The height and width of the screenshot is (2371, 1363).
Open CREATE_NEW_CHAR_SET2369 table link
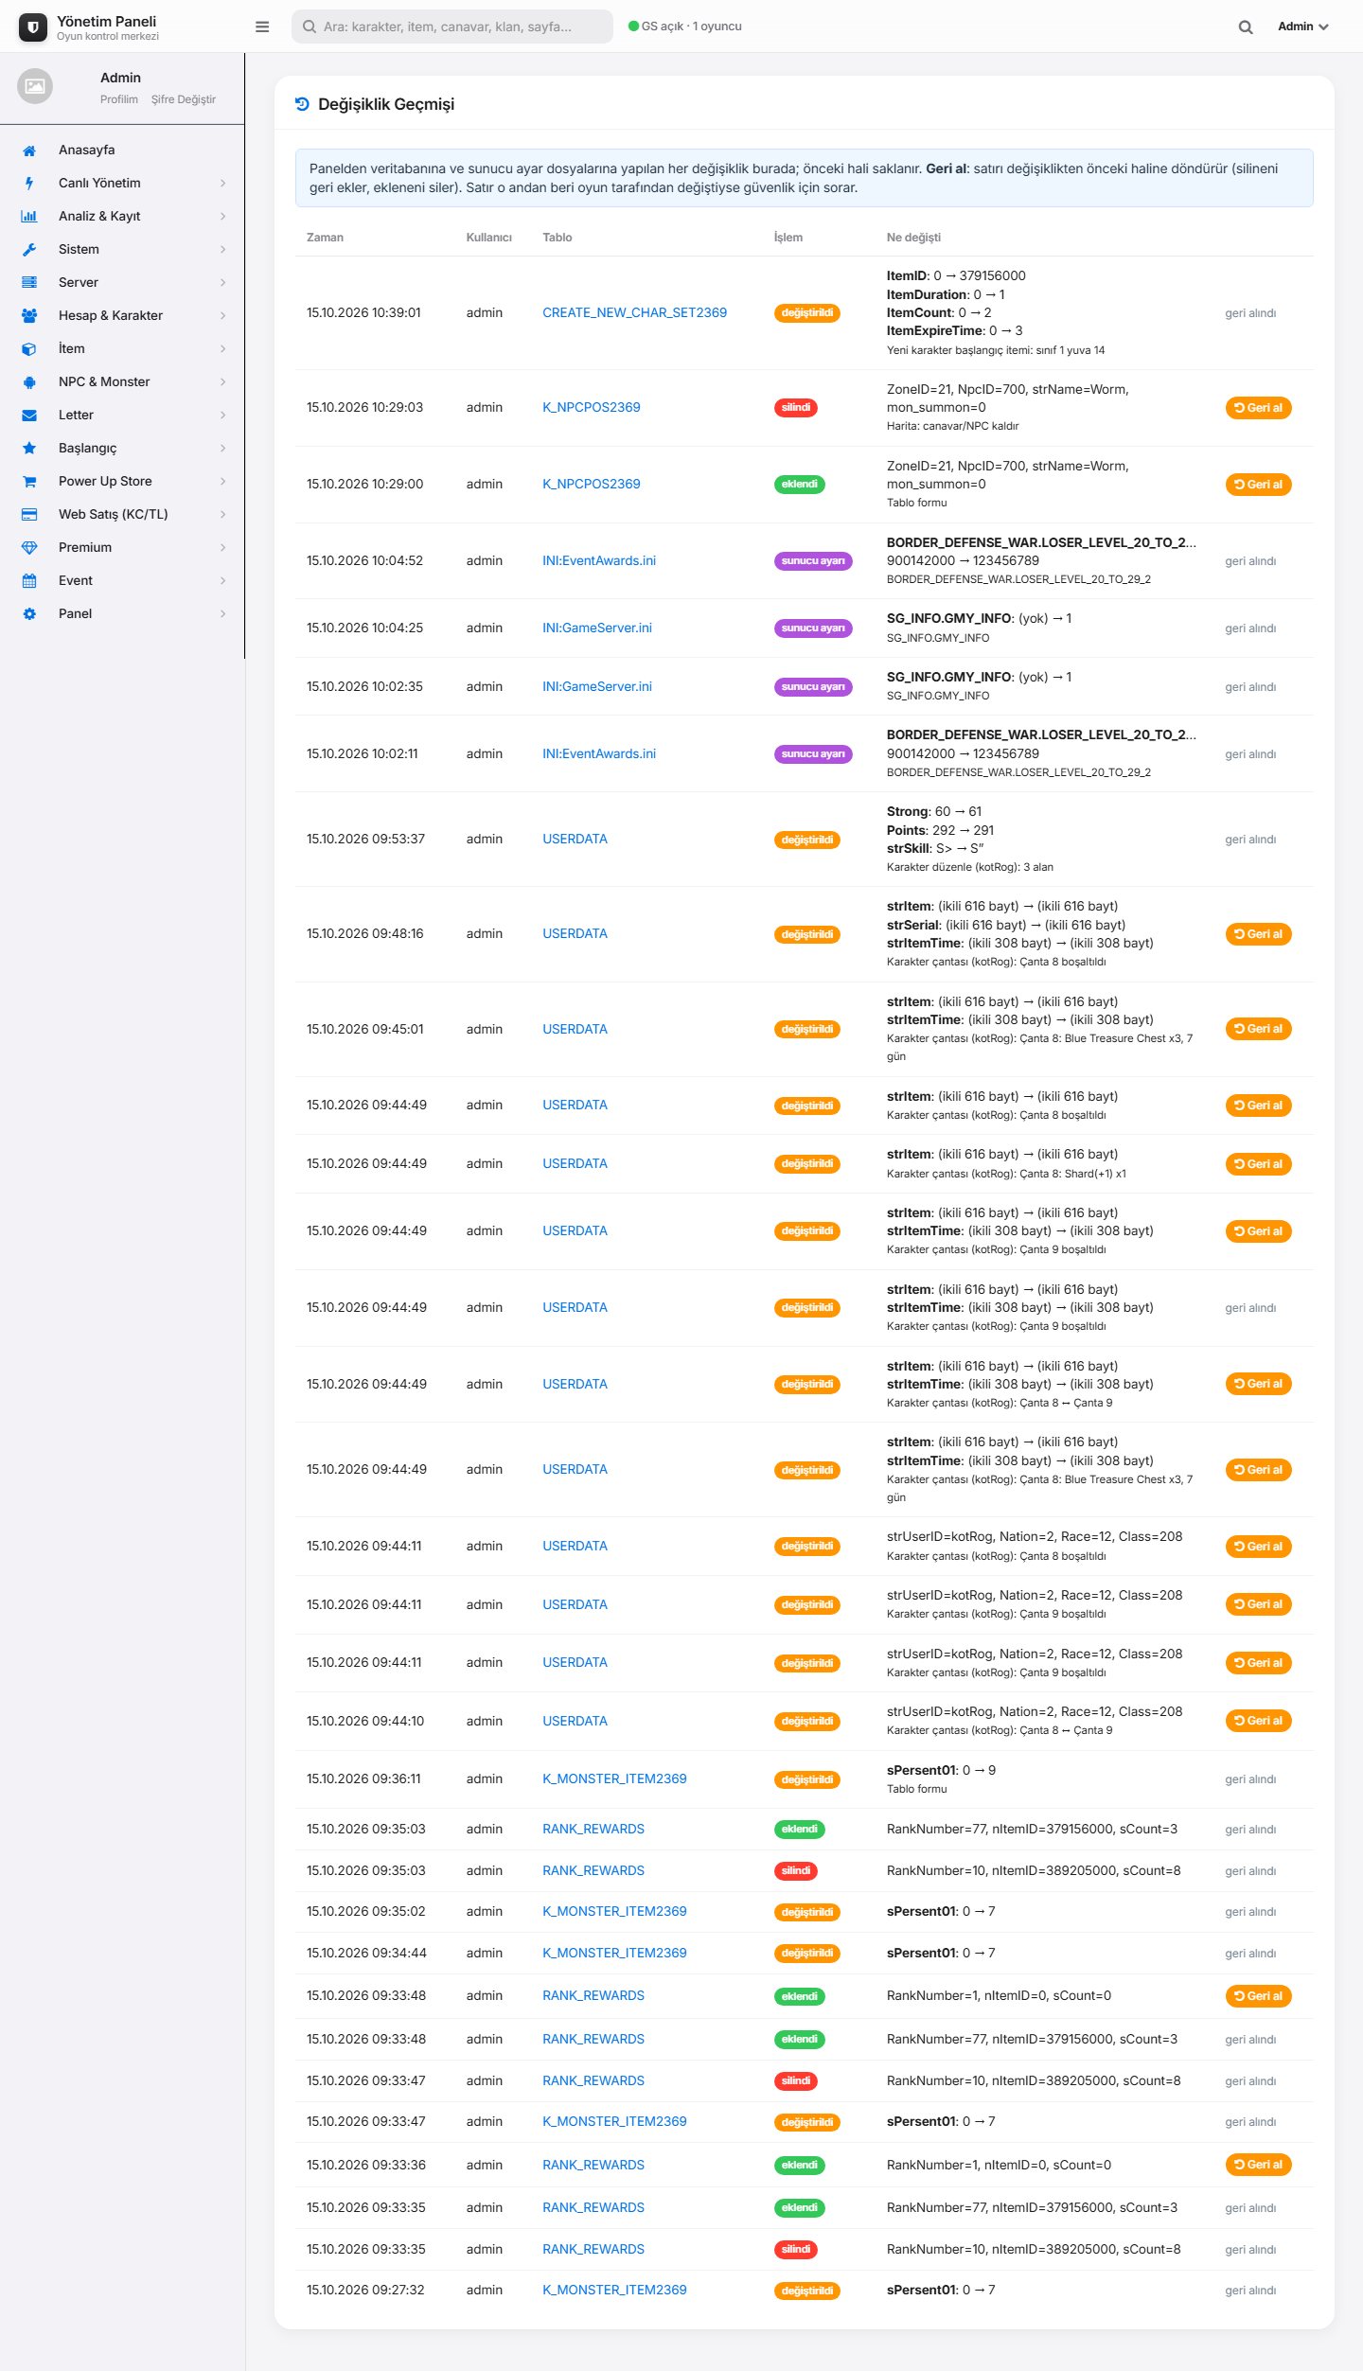[634, 313]
